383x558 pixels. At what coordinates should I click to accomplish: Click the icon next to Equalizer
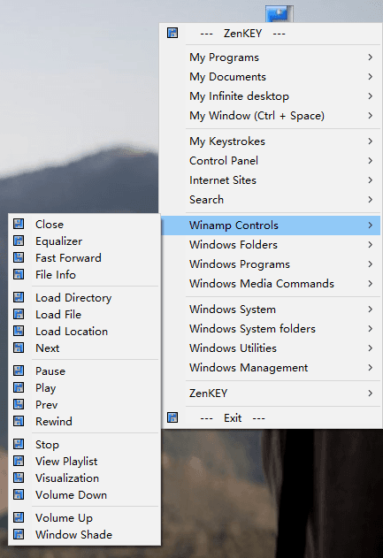[x=19, y=241]
